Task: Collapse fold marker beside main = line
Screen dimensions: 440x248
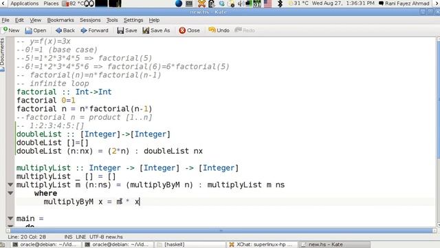Action: point(10,218)
